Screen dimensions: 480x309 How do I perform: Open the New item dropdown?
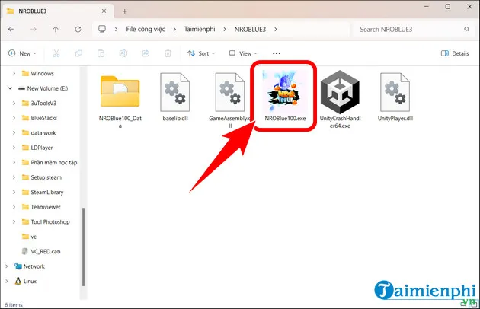23,53
